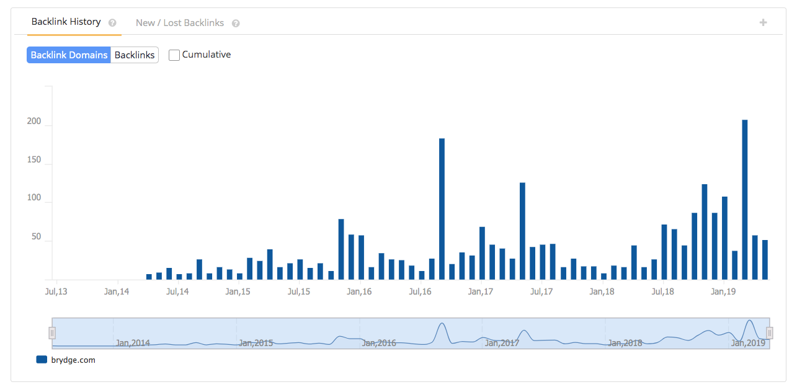Click the tall bar before Jul,17

pos(522,231)
